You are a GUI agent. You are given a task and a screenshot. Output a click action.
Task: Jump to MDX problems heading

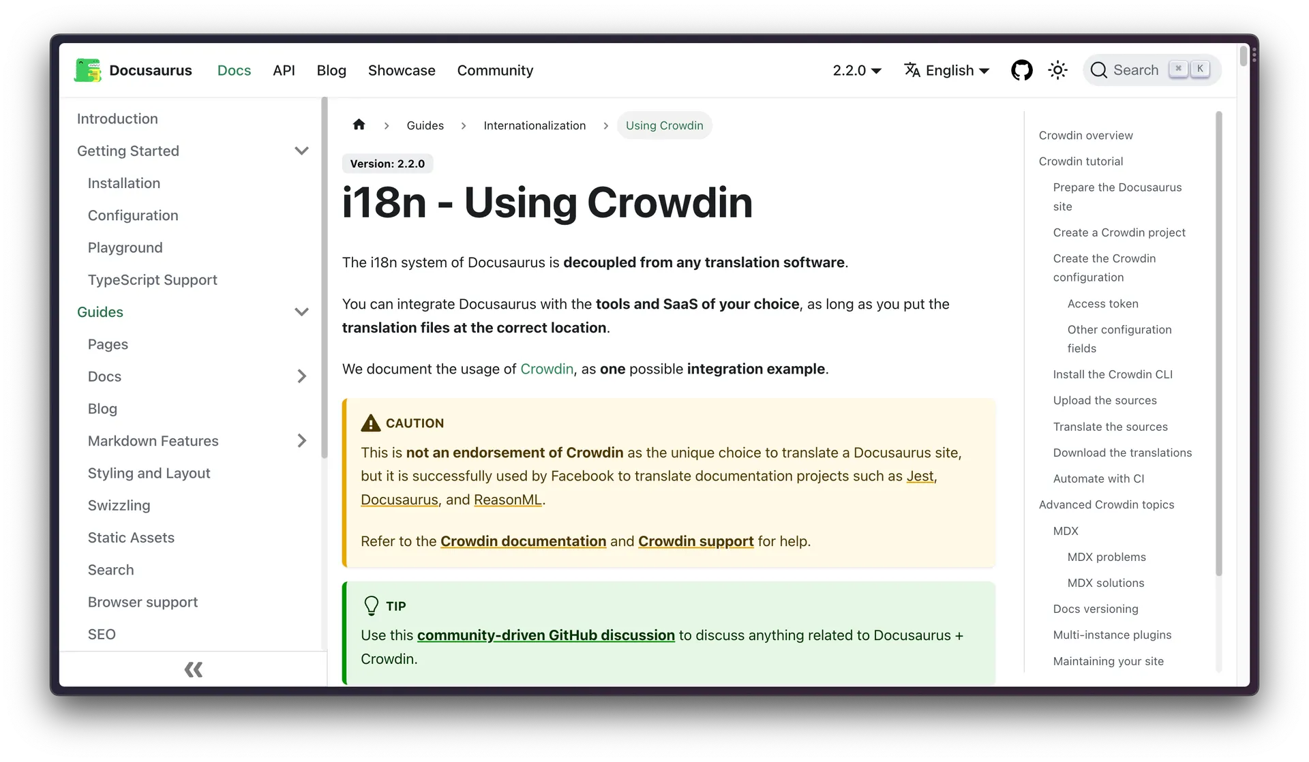1106,557
